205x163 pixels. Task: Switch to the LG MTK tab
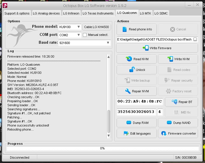click(x=145, y=13)
